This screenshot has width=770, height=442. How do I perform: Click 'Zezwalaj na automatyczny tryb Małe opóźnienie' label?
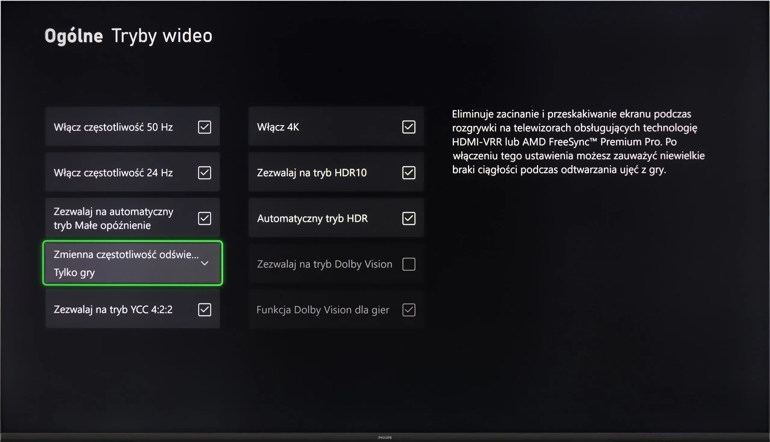[x=114, y=218]
